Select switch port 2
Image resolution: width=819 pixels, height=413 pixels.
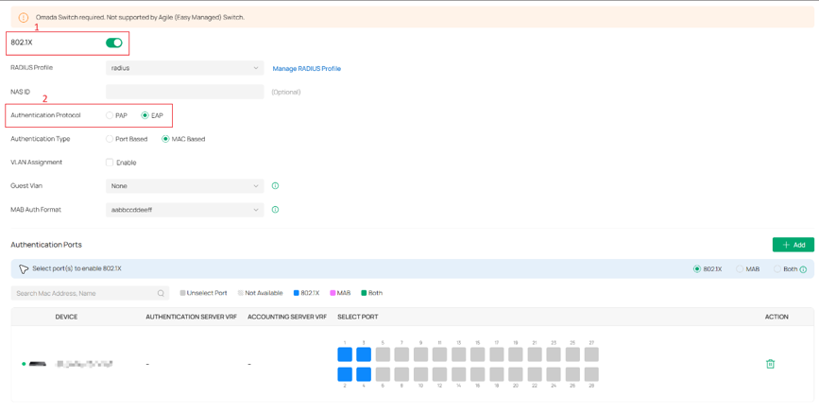coord(345,374)
